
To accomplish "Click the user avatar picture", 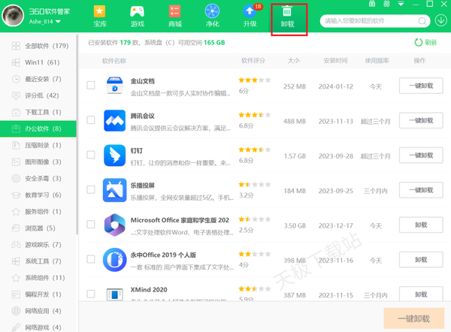I will [14, 17].
